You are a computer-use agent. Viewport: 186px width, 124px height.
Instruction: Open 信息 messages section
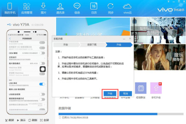(x=77, y=8)
